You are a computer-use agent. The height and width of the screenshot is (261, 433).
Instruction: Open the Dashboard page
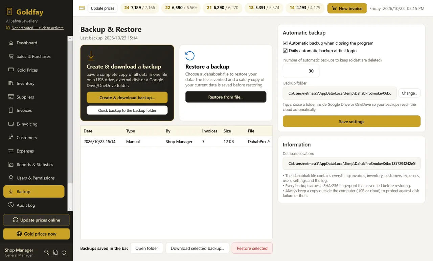(x=34, y=43)
